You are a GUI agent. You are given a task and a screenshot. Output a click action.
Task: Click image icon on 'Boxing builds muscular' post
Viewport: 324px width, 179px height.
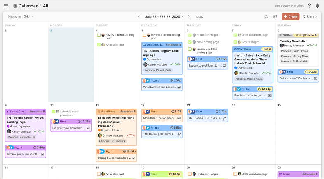(x=134, y=158)
